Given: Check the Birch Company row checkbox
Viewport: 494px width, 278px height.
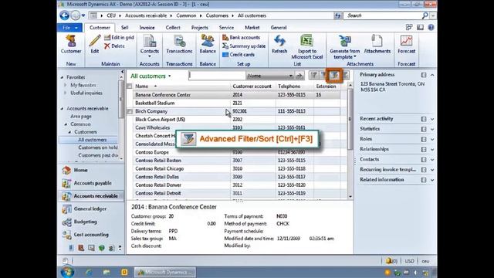Looking at the screenshot, I should coord(130,111).
